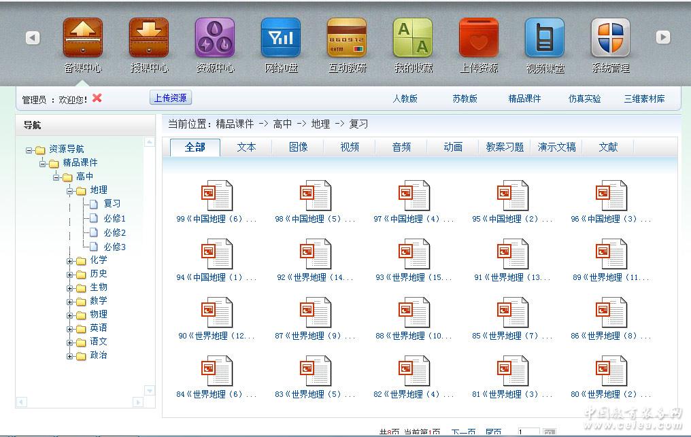Open the 视频课堂 phone icon
The image size is (691, 437).
544,38
